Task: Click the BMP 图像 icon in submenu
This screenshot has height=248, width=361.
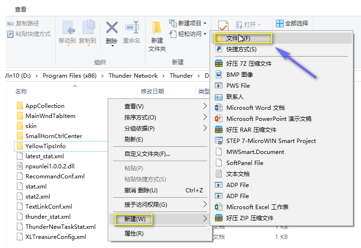Action: pos(219,74)
